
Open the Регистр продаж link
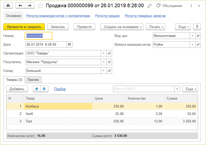click(x=107, y=16)
